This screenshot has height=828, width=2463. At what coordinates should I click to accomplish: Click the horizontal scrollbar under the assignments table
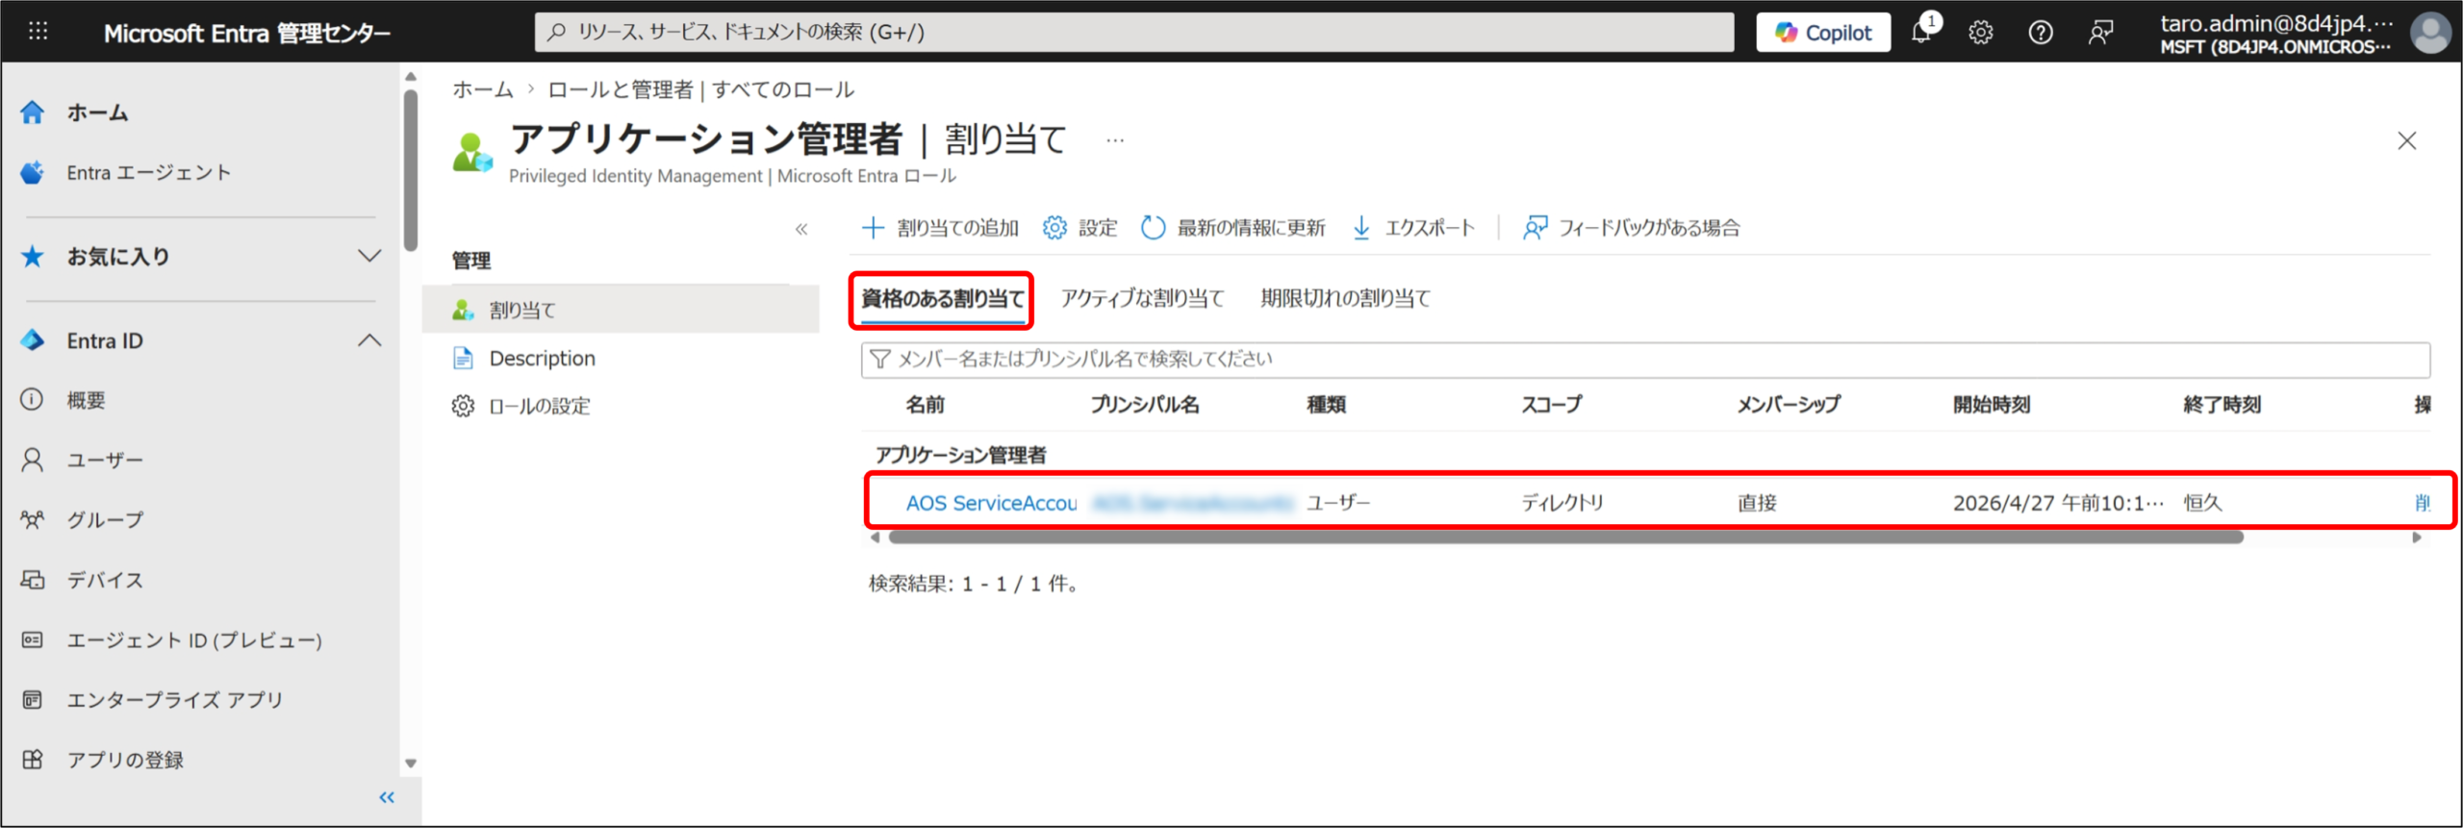tap(1565, 538)
